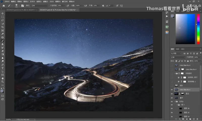
Task: Hide layer 图层 35
Action: [x=172, y=113]
